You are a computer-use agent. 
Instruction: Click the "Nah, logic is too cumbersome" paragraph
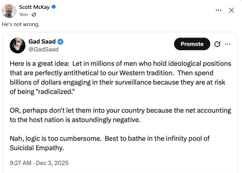click(109, 143)
